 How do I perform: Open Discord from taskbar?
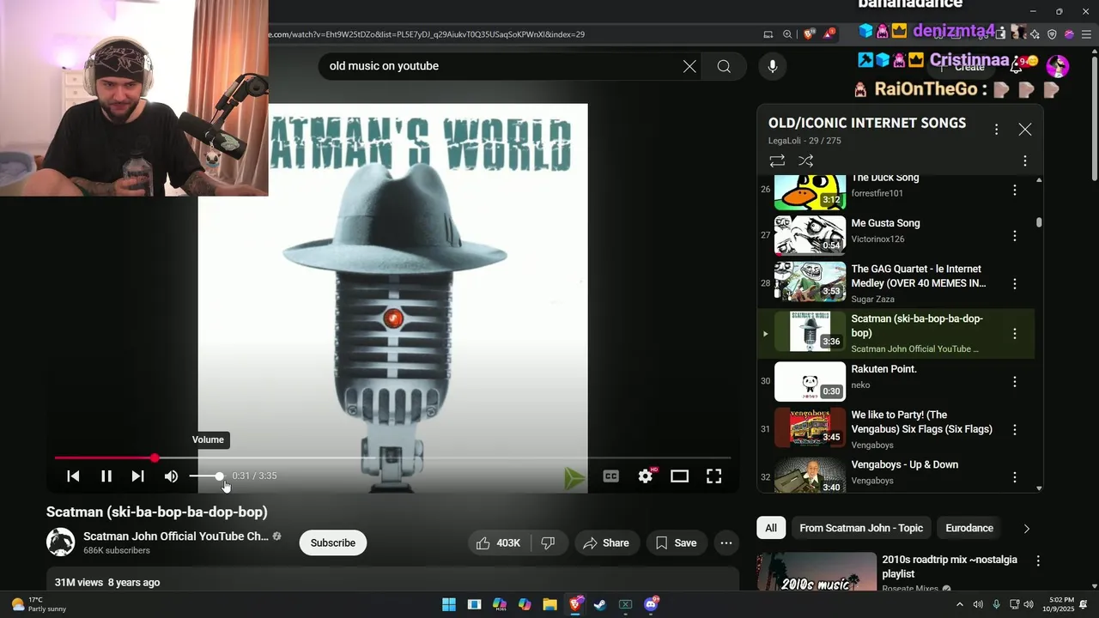point(651,604)
